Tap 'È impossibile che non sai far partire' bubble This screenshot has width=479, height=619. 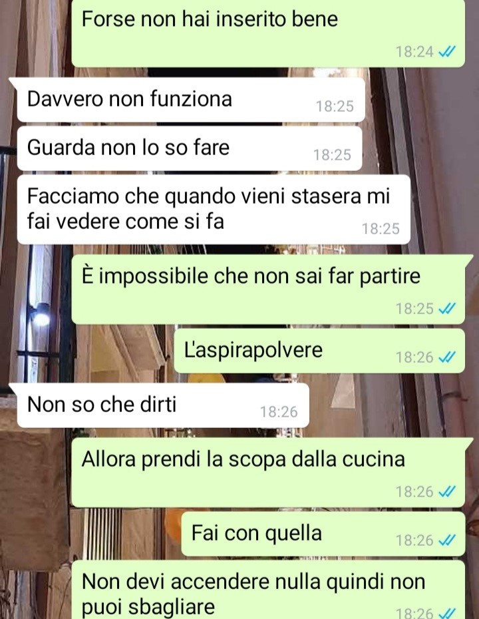point(268,290)
